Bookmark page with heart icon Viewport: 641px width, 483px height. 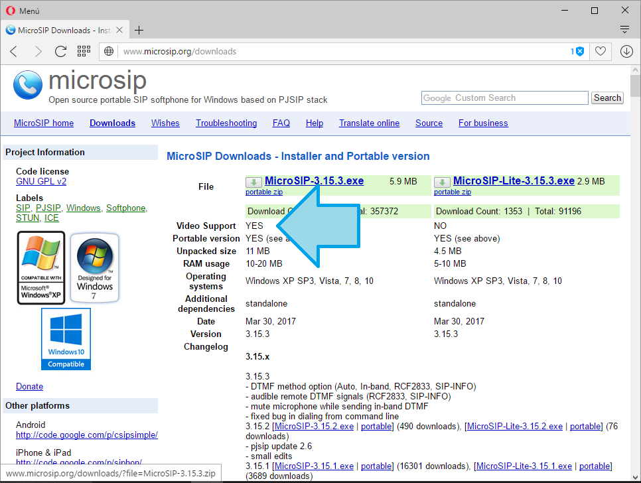click(600, 52)
